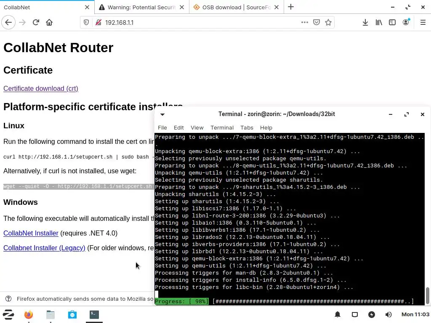Switch to the CollabNet tab
Screen dimensions: 431x323
pos(47,7)
